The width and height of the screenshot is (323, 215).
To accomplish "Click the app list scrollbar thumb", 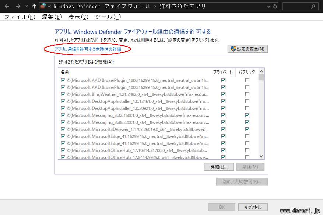I will tap(261, 77).
